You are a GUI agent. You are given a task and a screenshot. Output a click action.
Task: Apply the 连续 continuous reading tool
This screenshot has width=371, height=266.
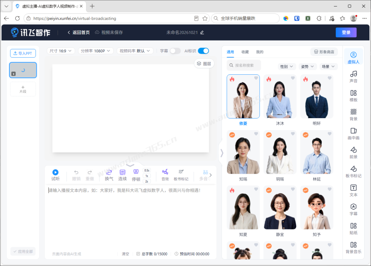123,175
